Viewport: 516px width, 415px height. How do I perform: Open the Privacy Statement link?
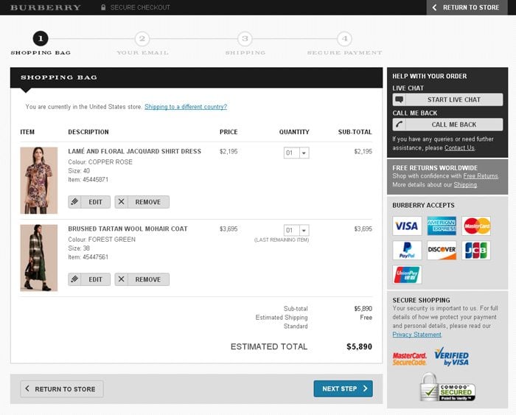(416, 335)
